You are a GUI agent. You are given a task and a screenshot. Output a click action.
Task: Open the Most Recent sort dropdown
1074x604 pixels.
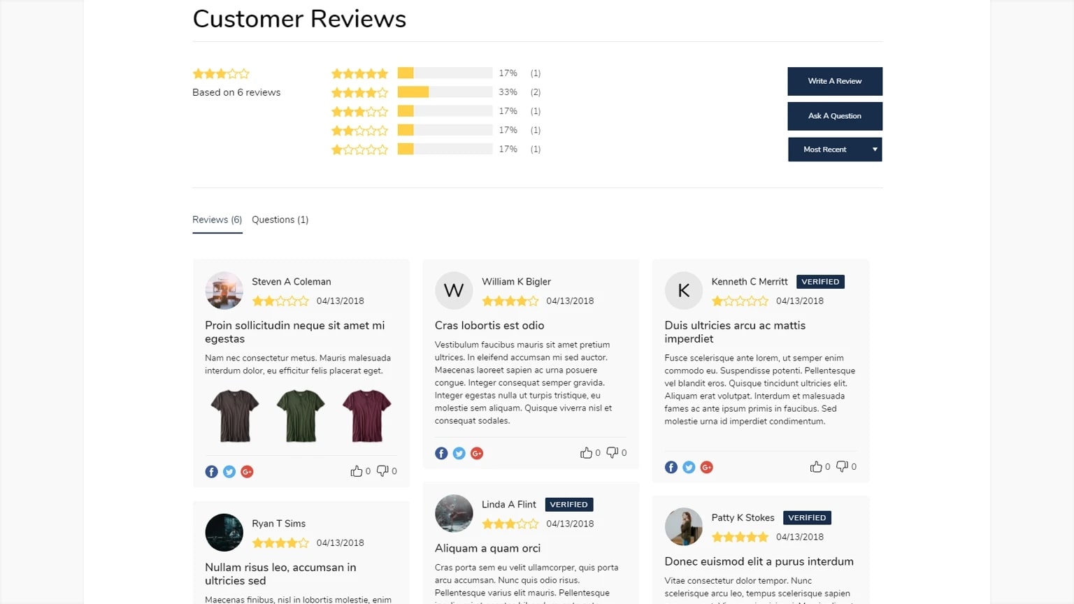point(835,150)
